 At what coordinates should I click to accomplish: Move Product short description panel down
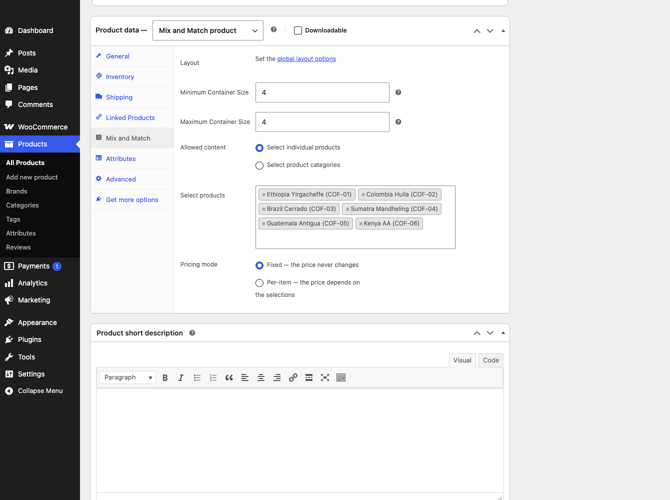point(490,333)
